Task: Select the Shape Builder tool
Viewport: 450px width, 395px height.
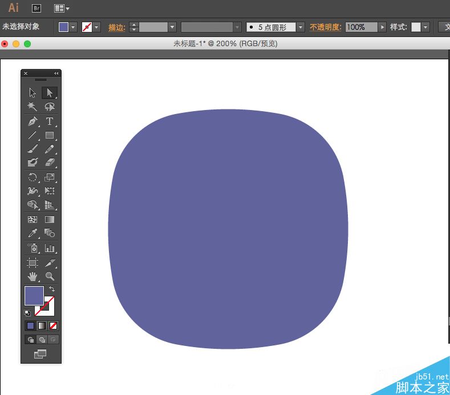Action: click(33, 205)
